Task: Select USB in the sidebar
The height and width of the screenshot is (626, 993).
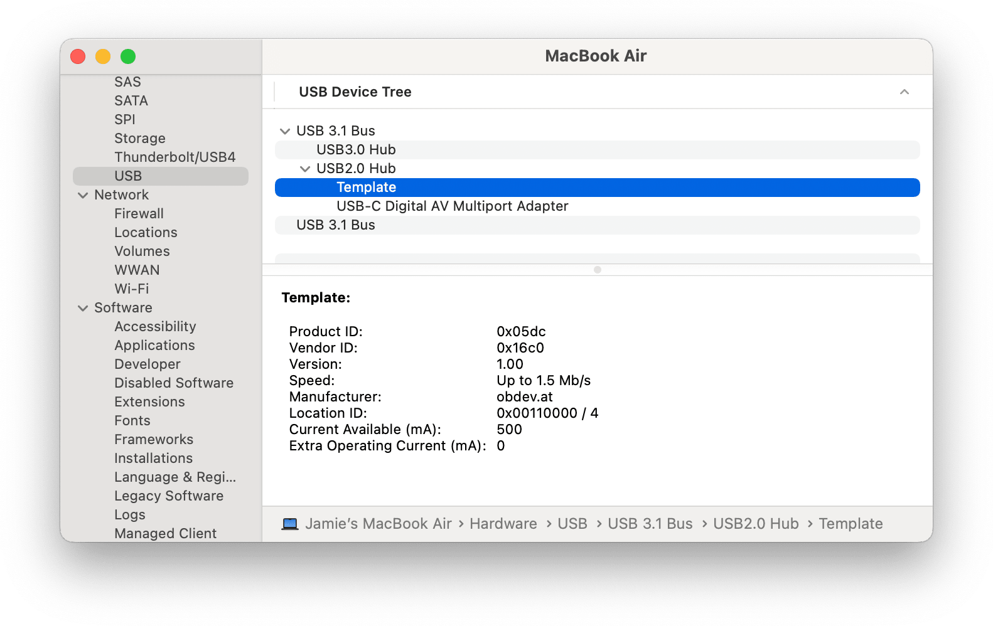Action: point(161,176)
